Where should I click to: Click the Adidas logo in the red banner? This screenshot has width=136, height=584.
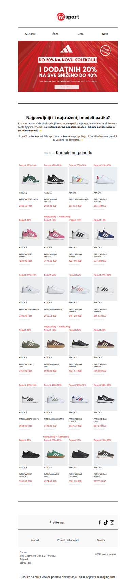click(x=66, y=49)
